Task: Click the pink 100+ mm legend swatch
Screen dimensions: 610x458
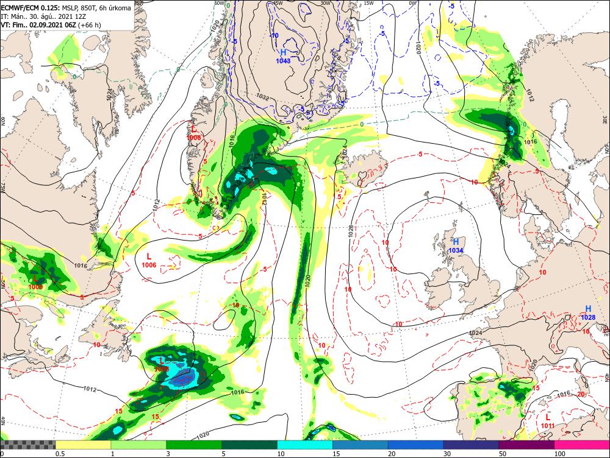Action: pyautogui.click(x=582, y=445)
